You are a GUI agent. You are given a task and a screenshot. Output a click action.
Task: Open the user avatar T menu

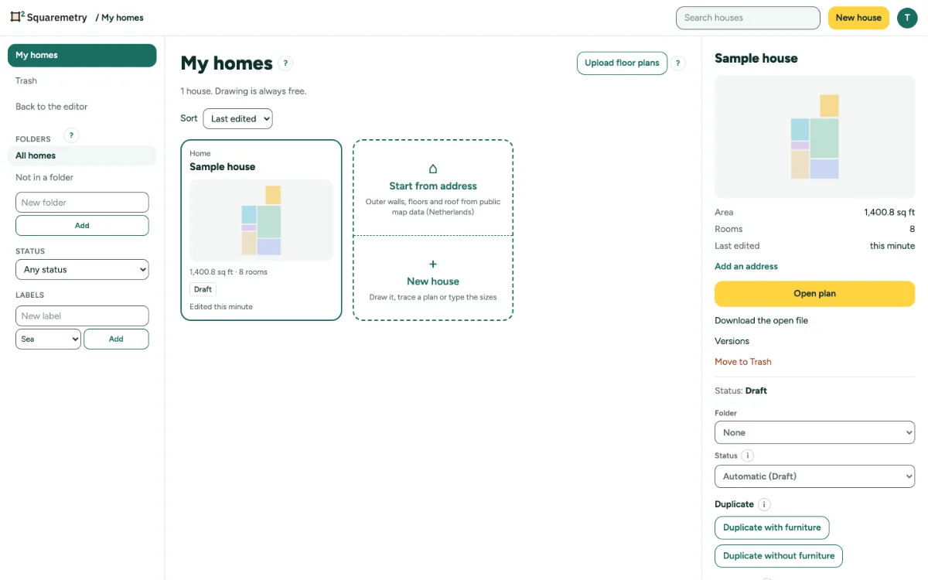pos(907,18)
